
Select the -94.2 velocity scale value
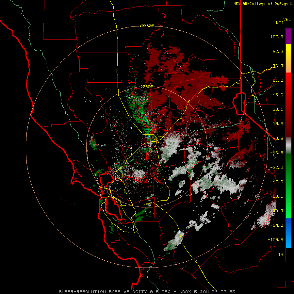(277, 225)
